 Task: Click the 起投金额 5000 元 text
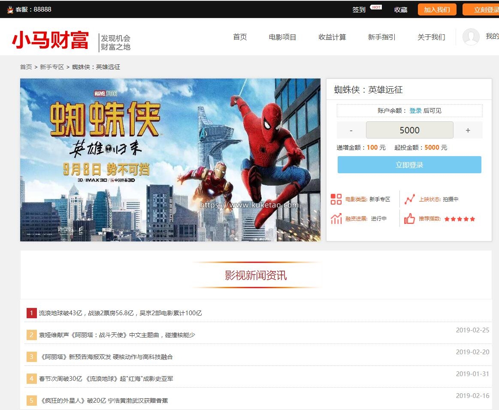[421, 148]
